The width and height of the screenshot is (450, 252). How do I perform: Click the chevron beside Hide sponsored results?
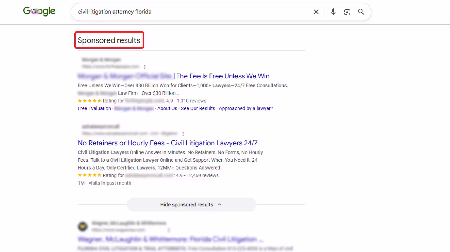219,204
